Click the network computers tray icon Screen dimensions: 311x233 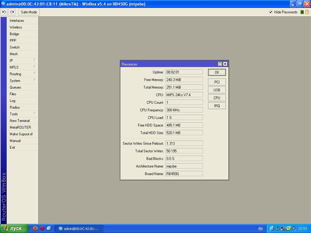[272, 228]
